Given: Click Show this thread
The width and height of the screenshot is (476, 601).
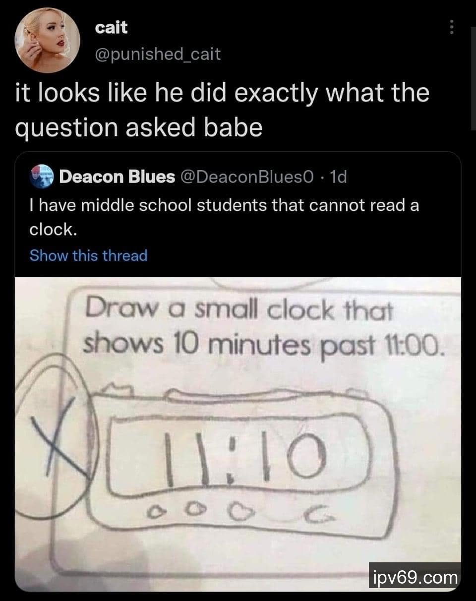Looking at the screenshot, I should (x=88, y=255).
